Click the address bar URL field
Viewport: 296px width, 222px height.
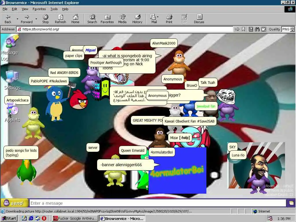[125, 29]
